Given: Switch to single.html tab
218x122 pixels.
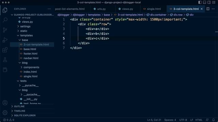Looking at the screenshot, I should [154, 9].
